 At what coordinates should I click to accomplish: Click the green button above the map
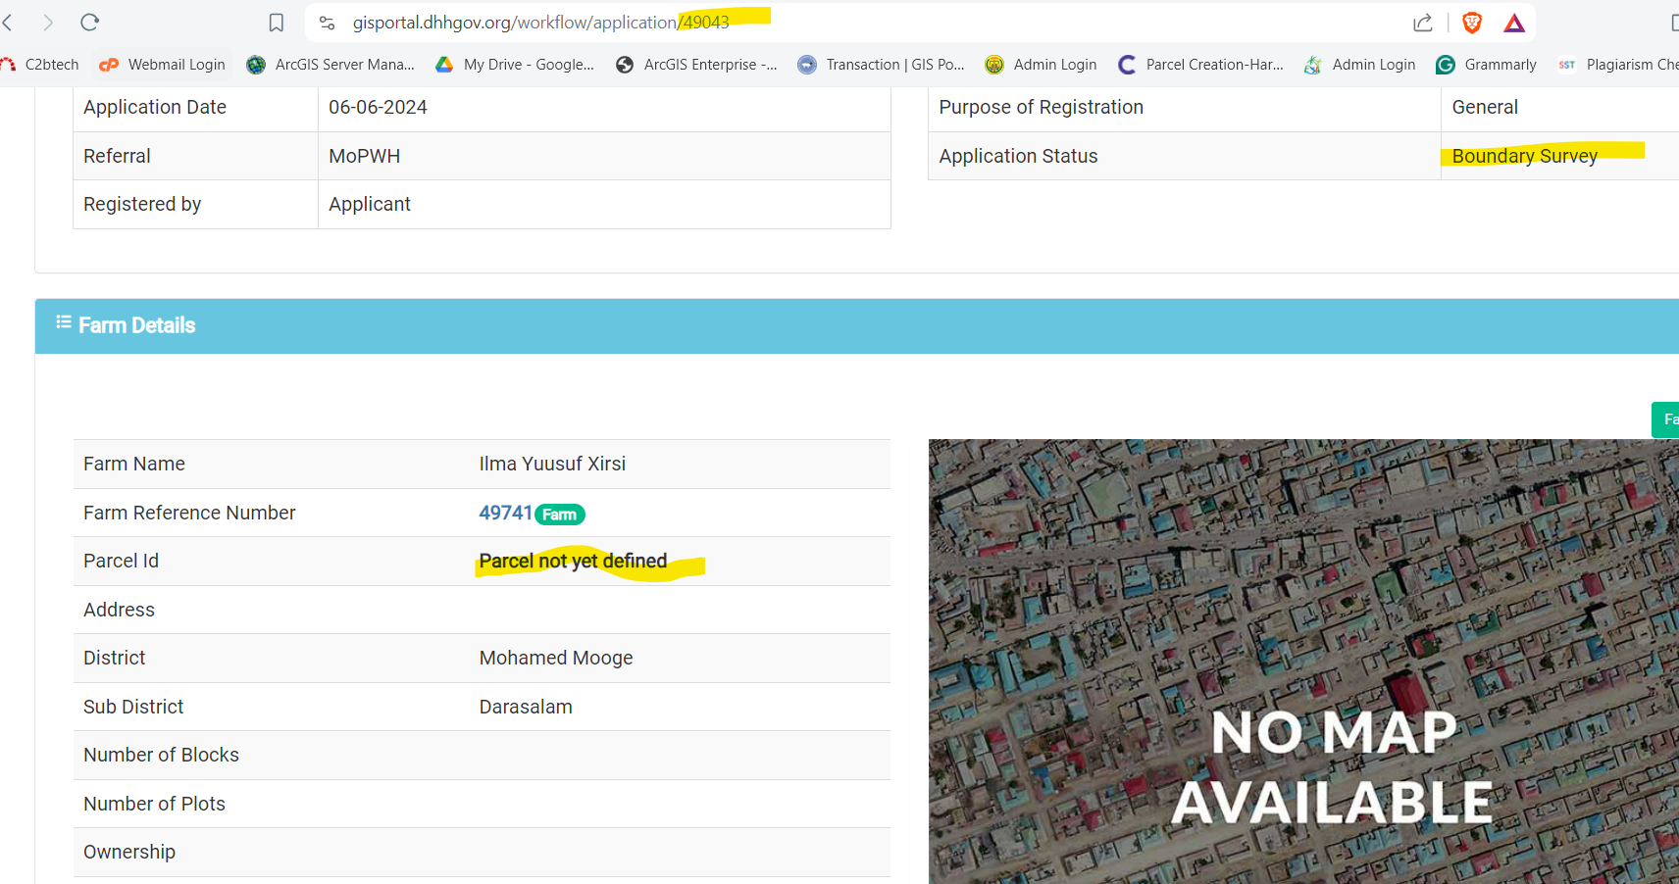(1665, 419)
